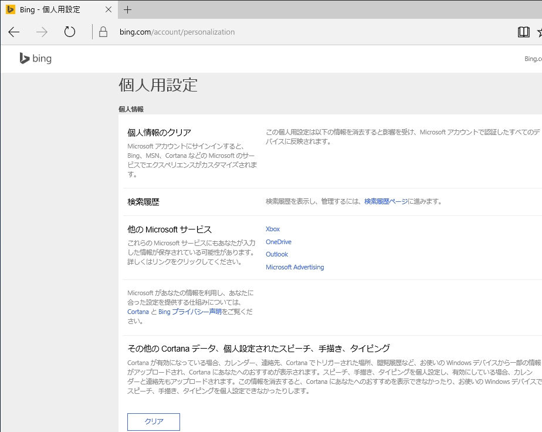Image resolution: width=542 pixels, height=432 pixels.
Task: Click the bing.com/account/personalization address bar
Action: point(177,32)
